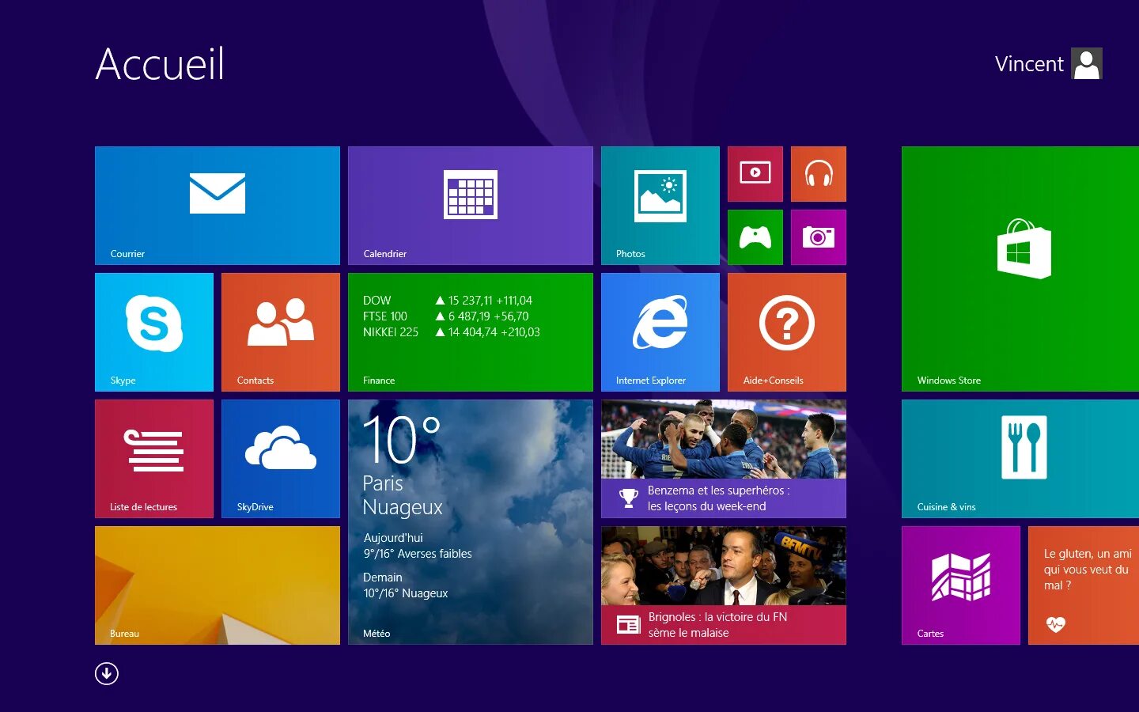Open the Contacts people tile
This screenshot has width=1139, height=712.
pyautogui.click(x=281, y=332)
